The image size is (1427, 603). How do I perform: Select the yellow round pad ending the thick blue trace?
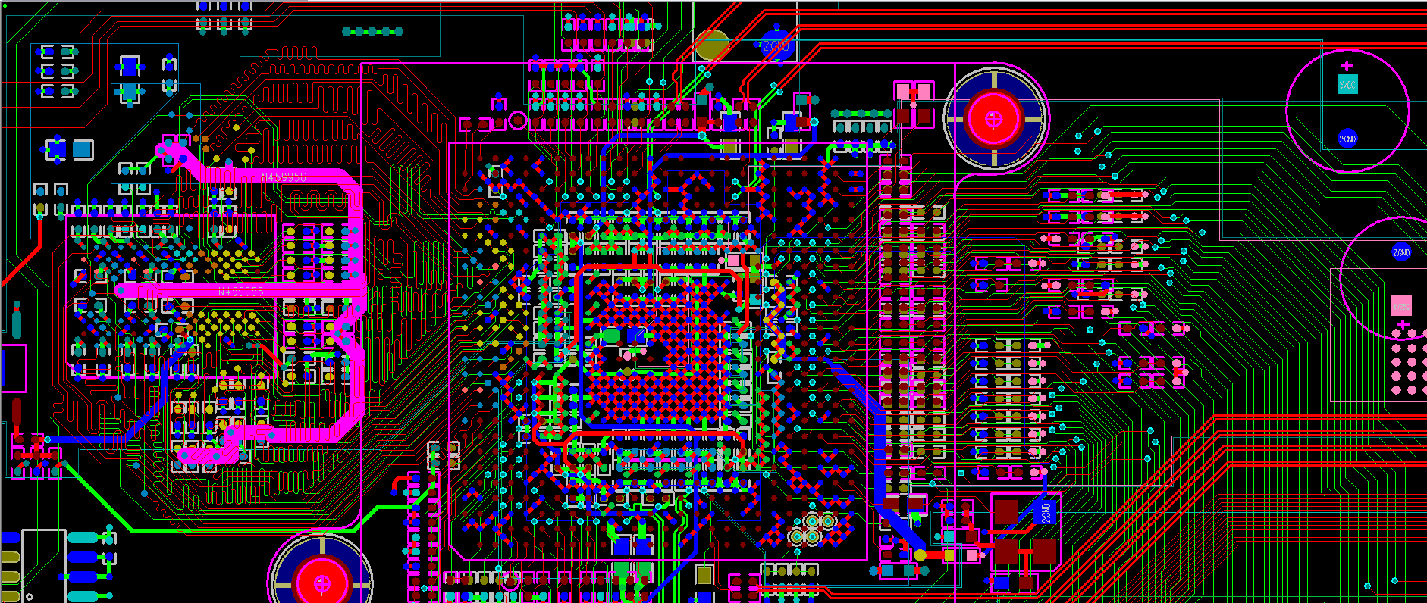[920, 555]
